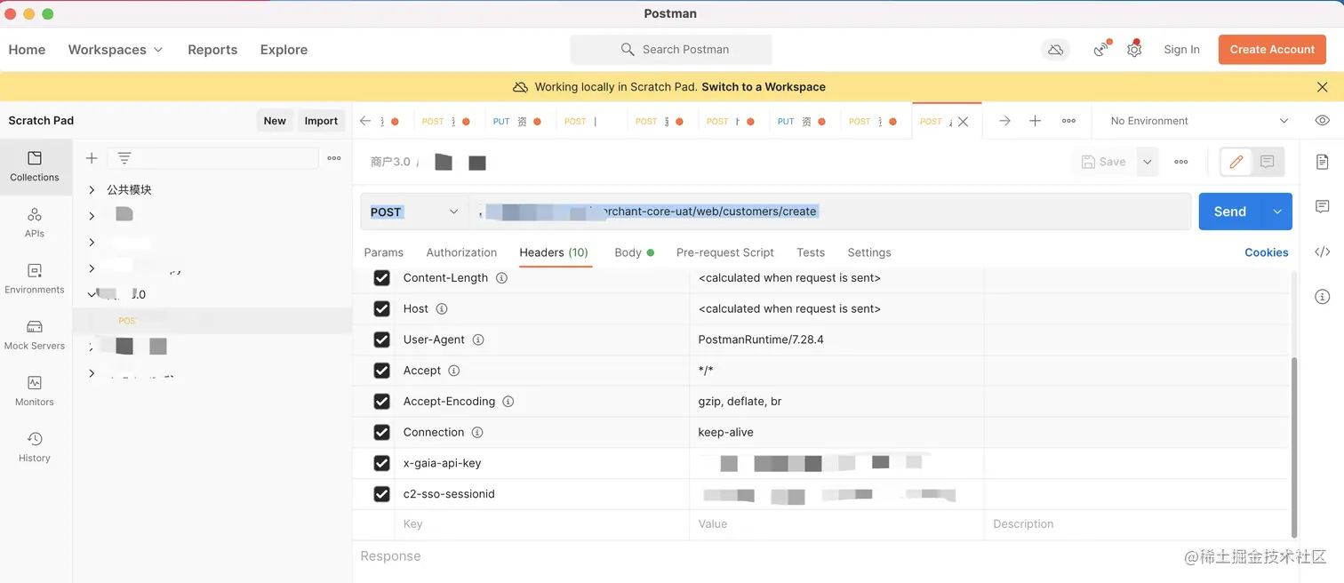Click the Create Account button
1344x583 pixels.
tap(1272, 50)
